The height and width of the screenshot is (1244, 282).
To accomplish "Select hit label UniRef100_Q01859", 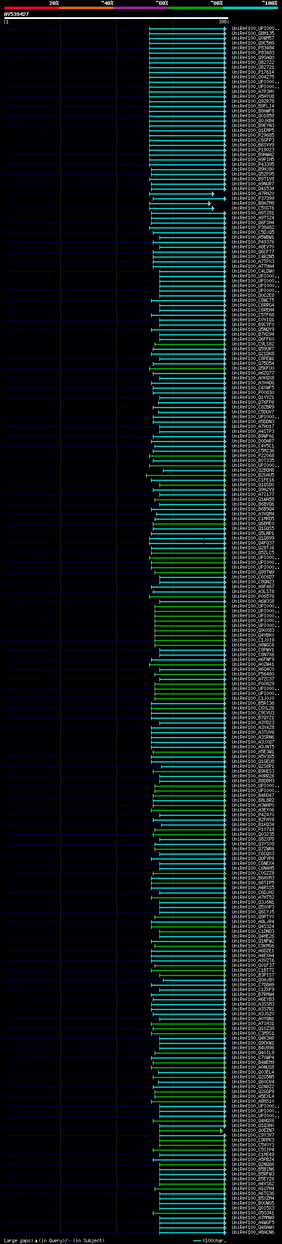I will pos(253,116).
